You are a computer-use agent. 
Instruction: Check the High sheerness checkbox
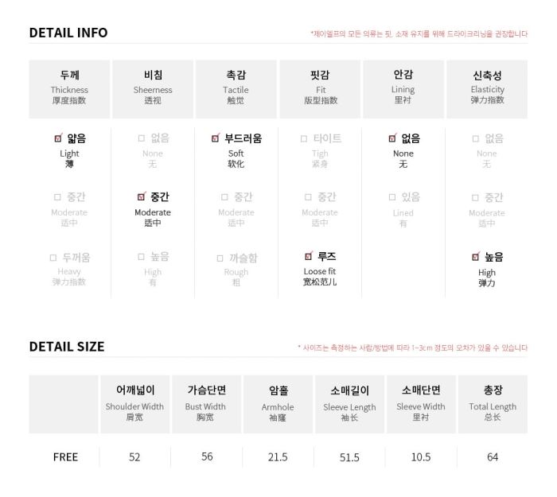pos(141,256)
